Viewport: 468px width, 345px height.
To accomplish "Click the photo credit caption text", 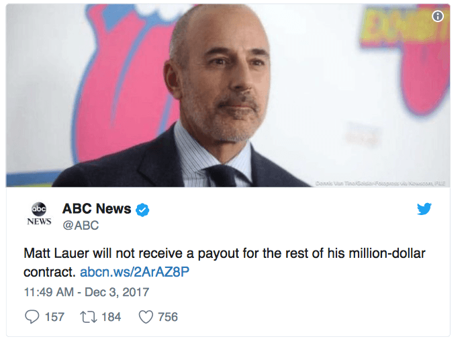I will pos(379,182).
